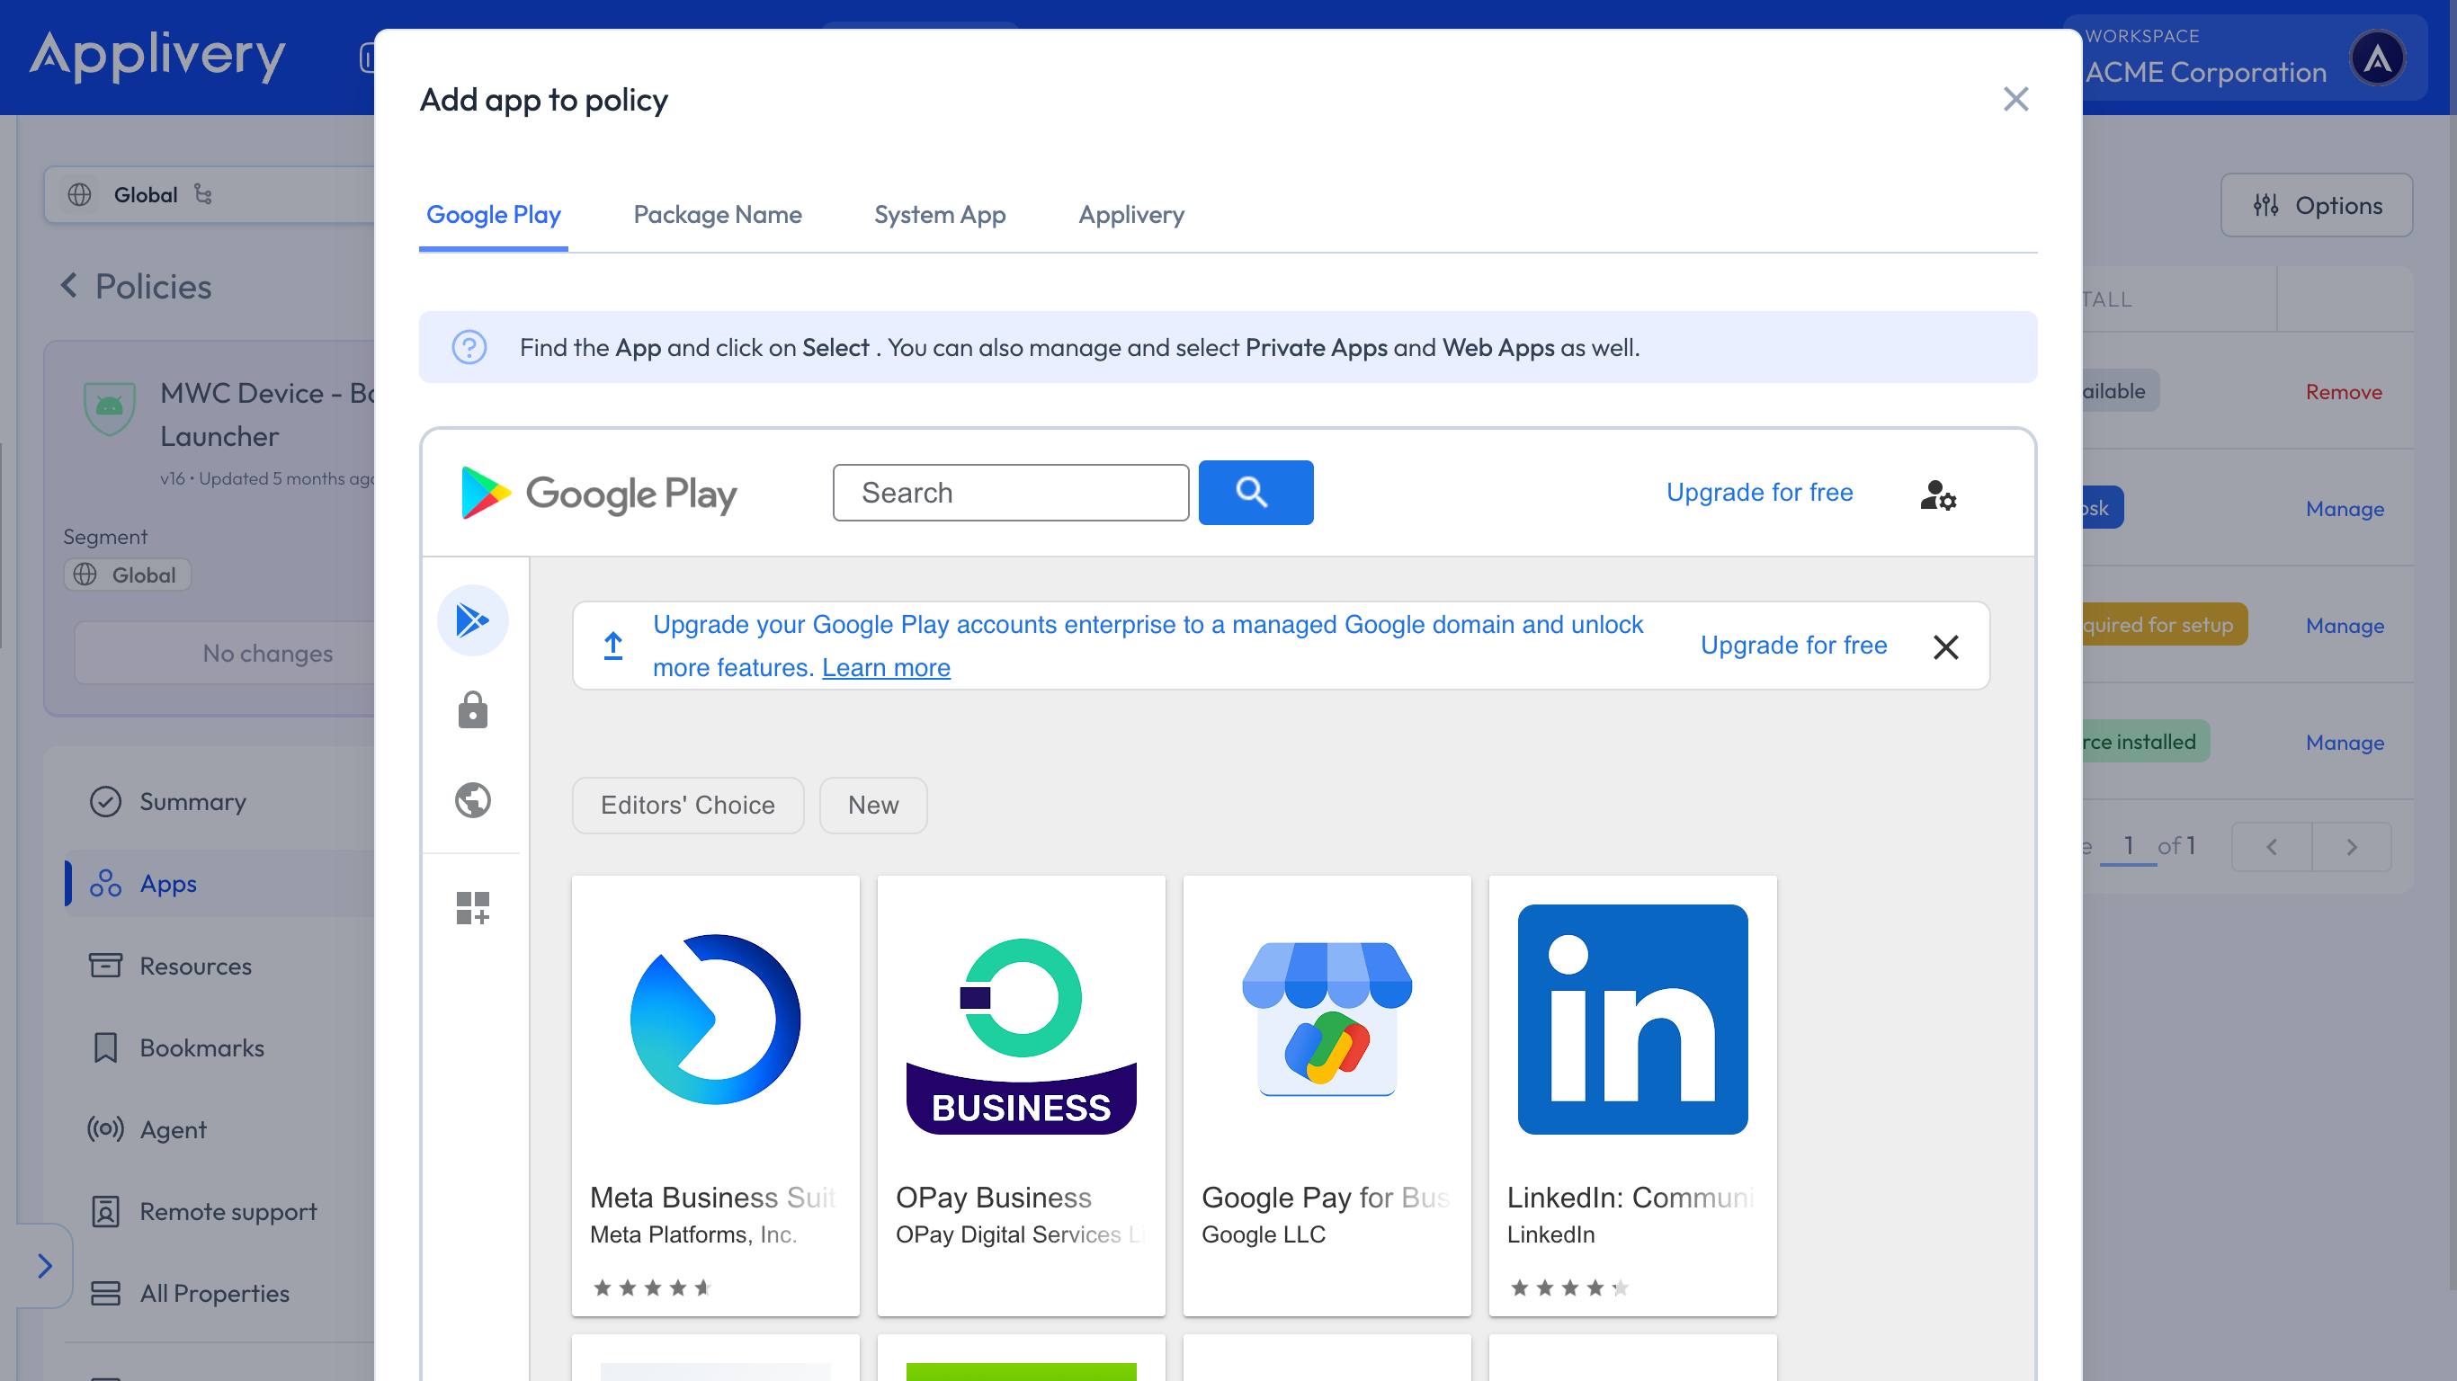The image size is (2457, 1381).
Task: Click the globe icon in Global selector
Action: click(x=80, y=194)
